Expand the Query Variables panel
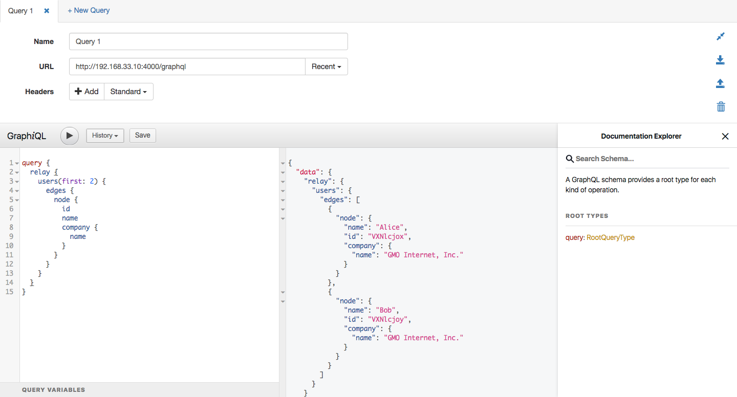Image resolution: width=737 pixels, height=397 pixels. click(x=139, y=390)
